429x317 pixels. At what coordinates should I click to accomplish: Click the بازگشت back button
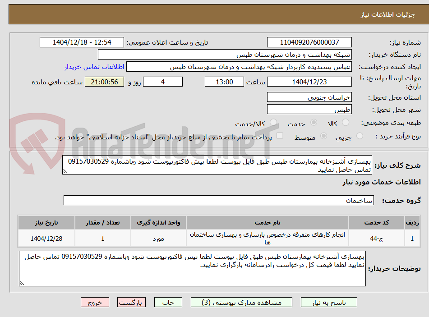coord(131,303)
